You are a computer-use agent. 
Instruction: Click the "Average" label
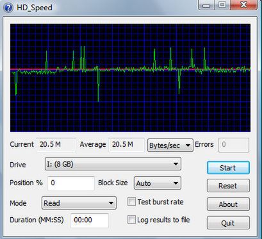(x=93, y=145)
